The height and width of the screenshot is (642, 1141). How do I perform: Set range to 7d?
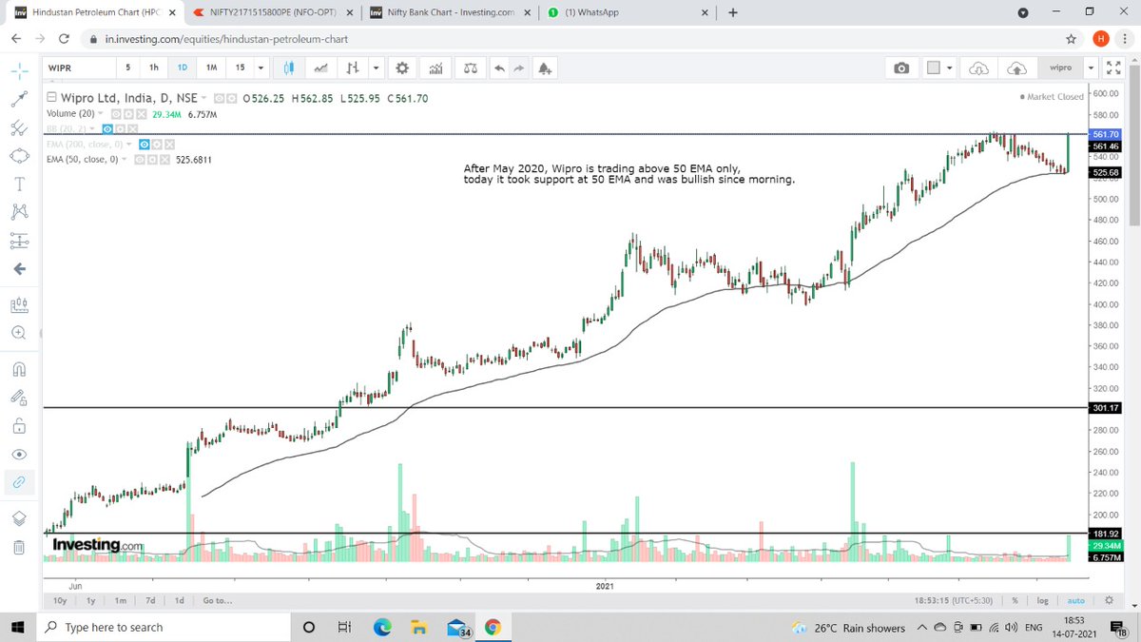coord(150,600)
